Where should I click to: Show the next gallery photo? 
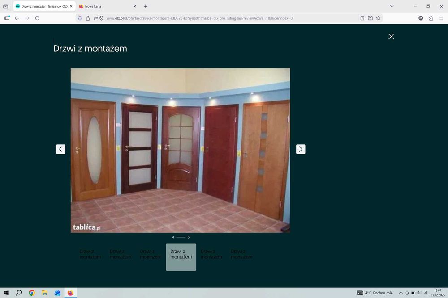pos(301,149)
